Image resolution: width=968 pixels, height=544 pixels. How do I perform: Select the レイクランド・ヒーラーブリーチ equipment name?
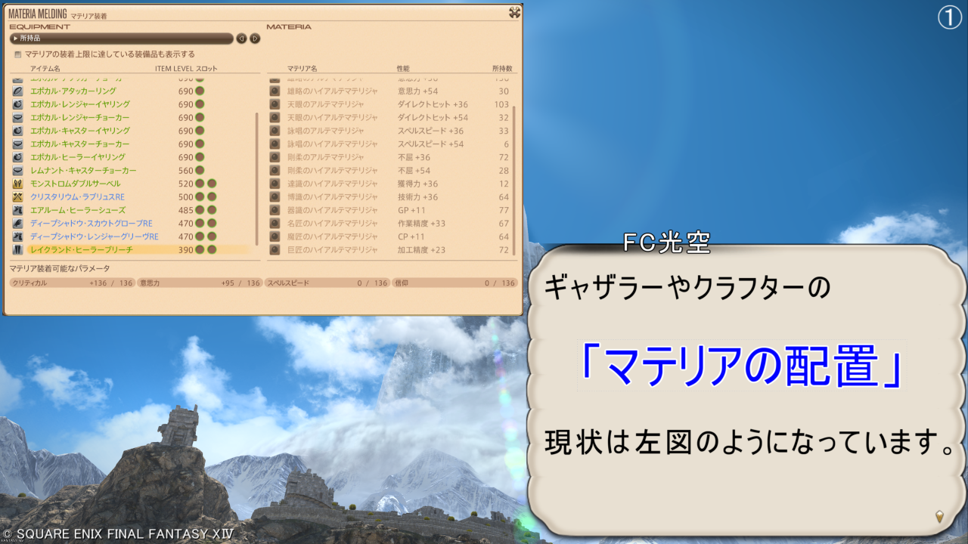pyautogui.click(x=82, y=249)
